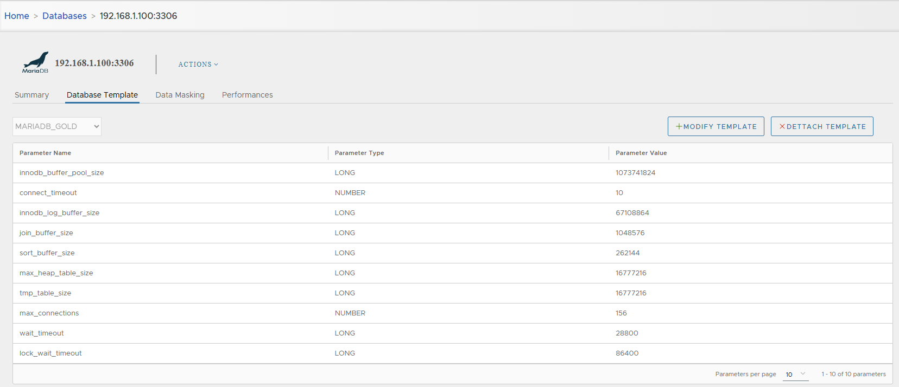Go to the Performances tab
Viewport: 899px width, 387px height.
tap(247, 95)
